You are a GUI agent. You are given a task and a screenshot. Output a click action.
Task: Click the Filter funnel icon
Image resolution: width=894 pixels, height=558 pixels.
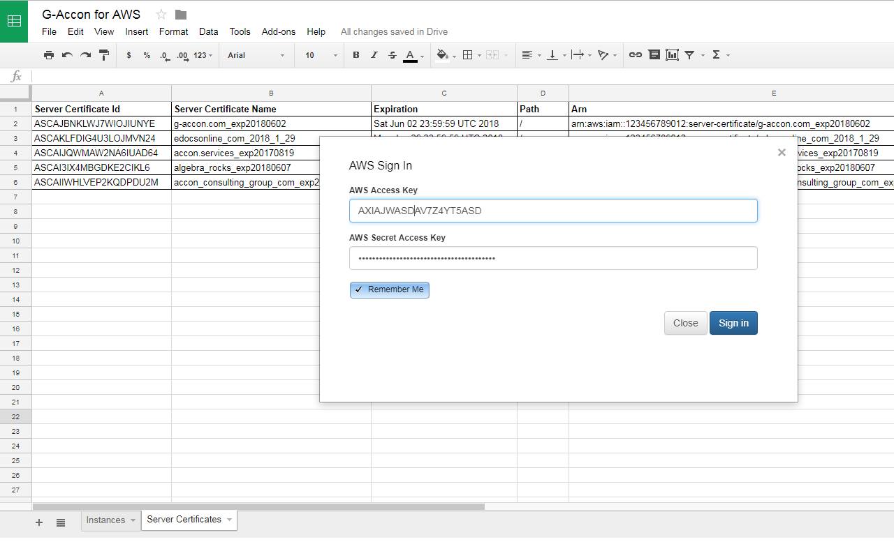[x=689, y=55]
